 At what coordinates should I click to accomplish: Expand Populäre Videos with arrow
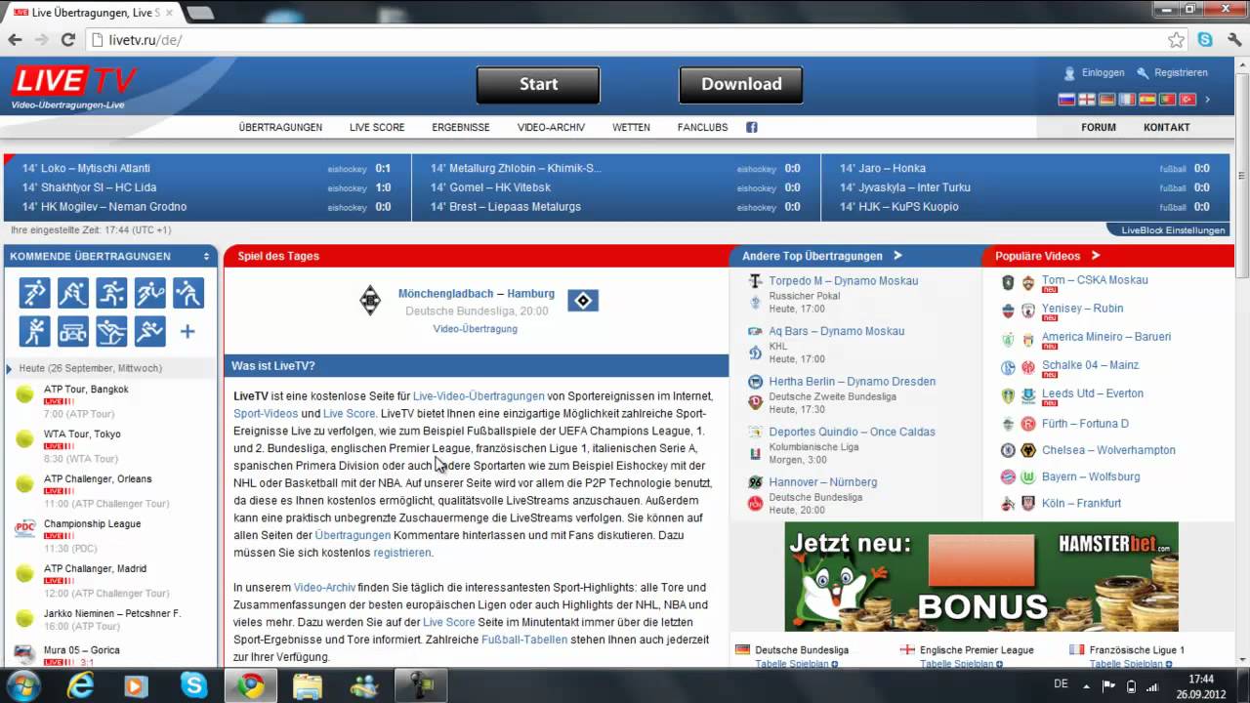click(x=1096, y=256)
